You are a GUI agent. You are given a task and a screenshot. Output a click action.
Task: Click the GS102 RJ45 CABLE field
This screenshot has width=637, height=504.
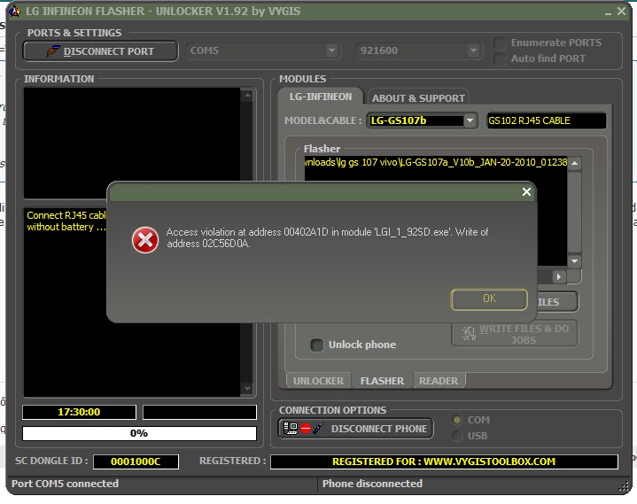547,120
